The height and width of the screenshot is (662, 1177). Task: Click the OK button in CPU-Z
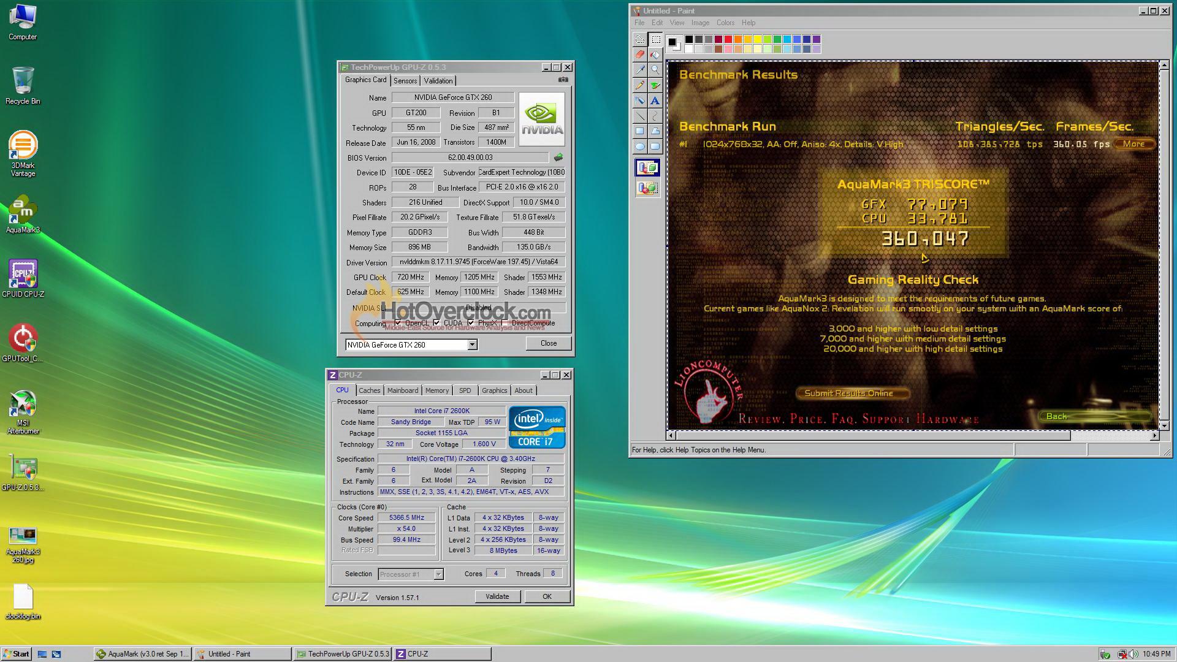[547, 596]
